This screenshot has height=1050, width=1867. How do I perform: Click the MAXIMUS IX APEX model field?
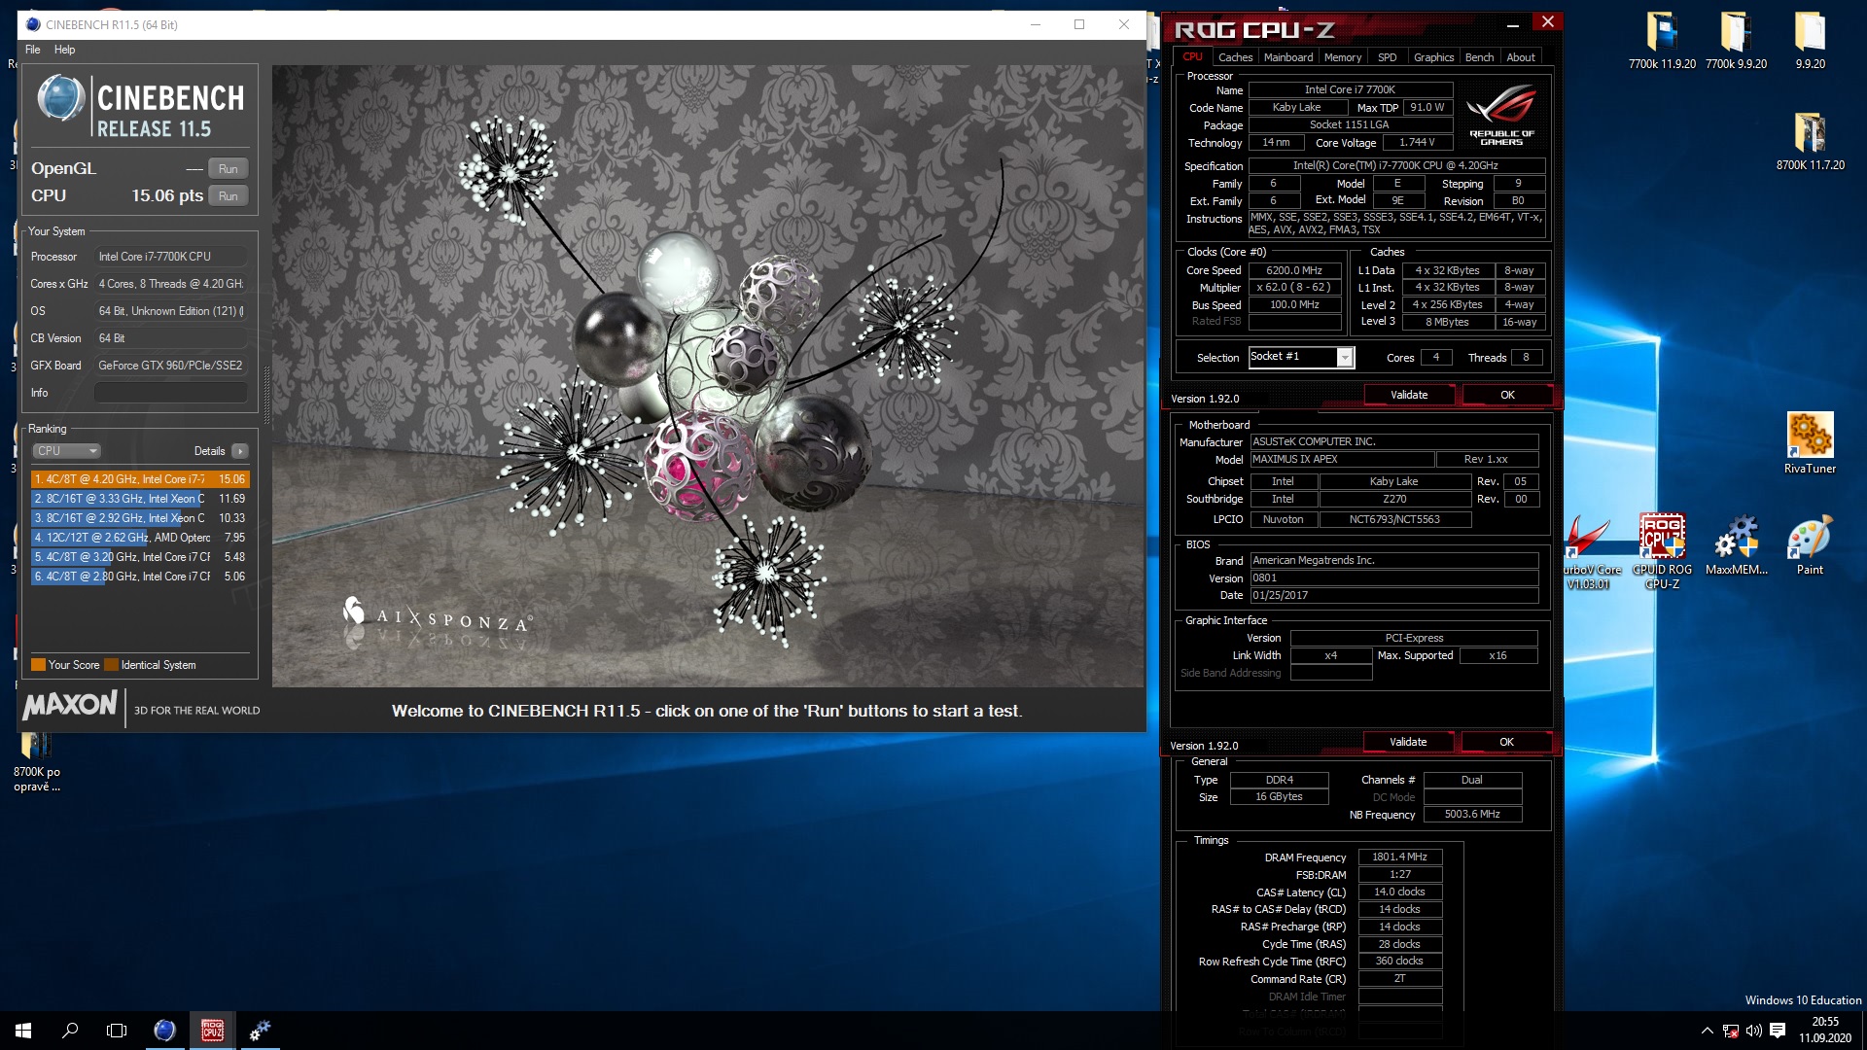(x=1341, y=459)
